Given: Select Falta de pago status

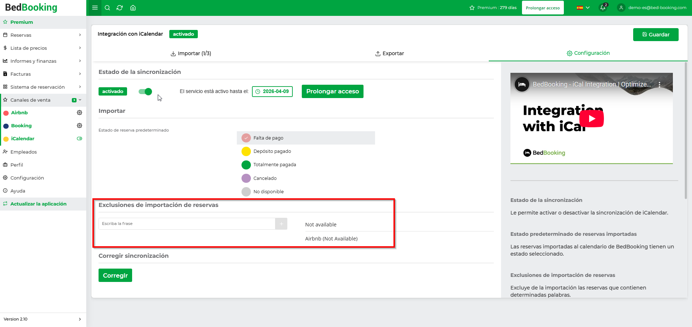Looking at the screenshot, I should (x=306, y=138).
